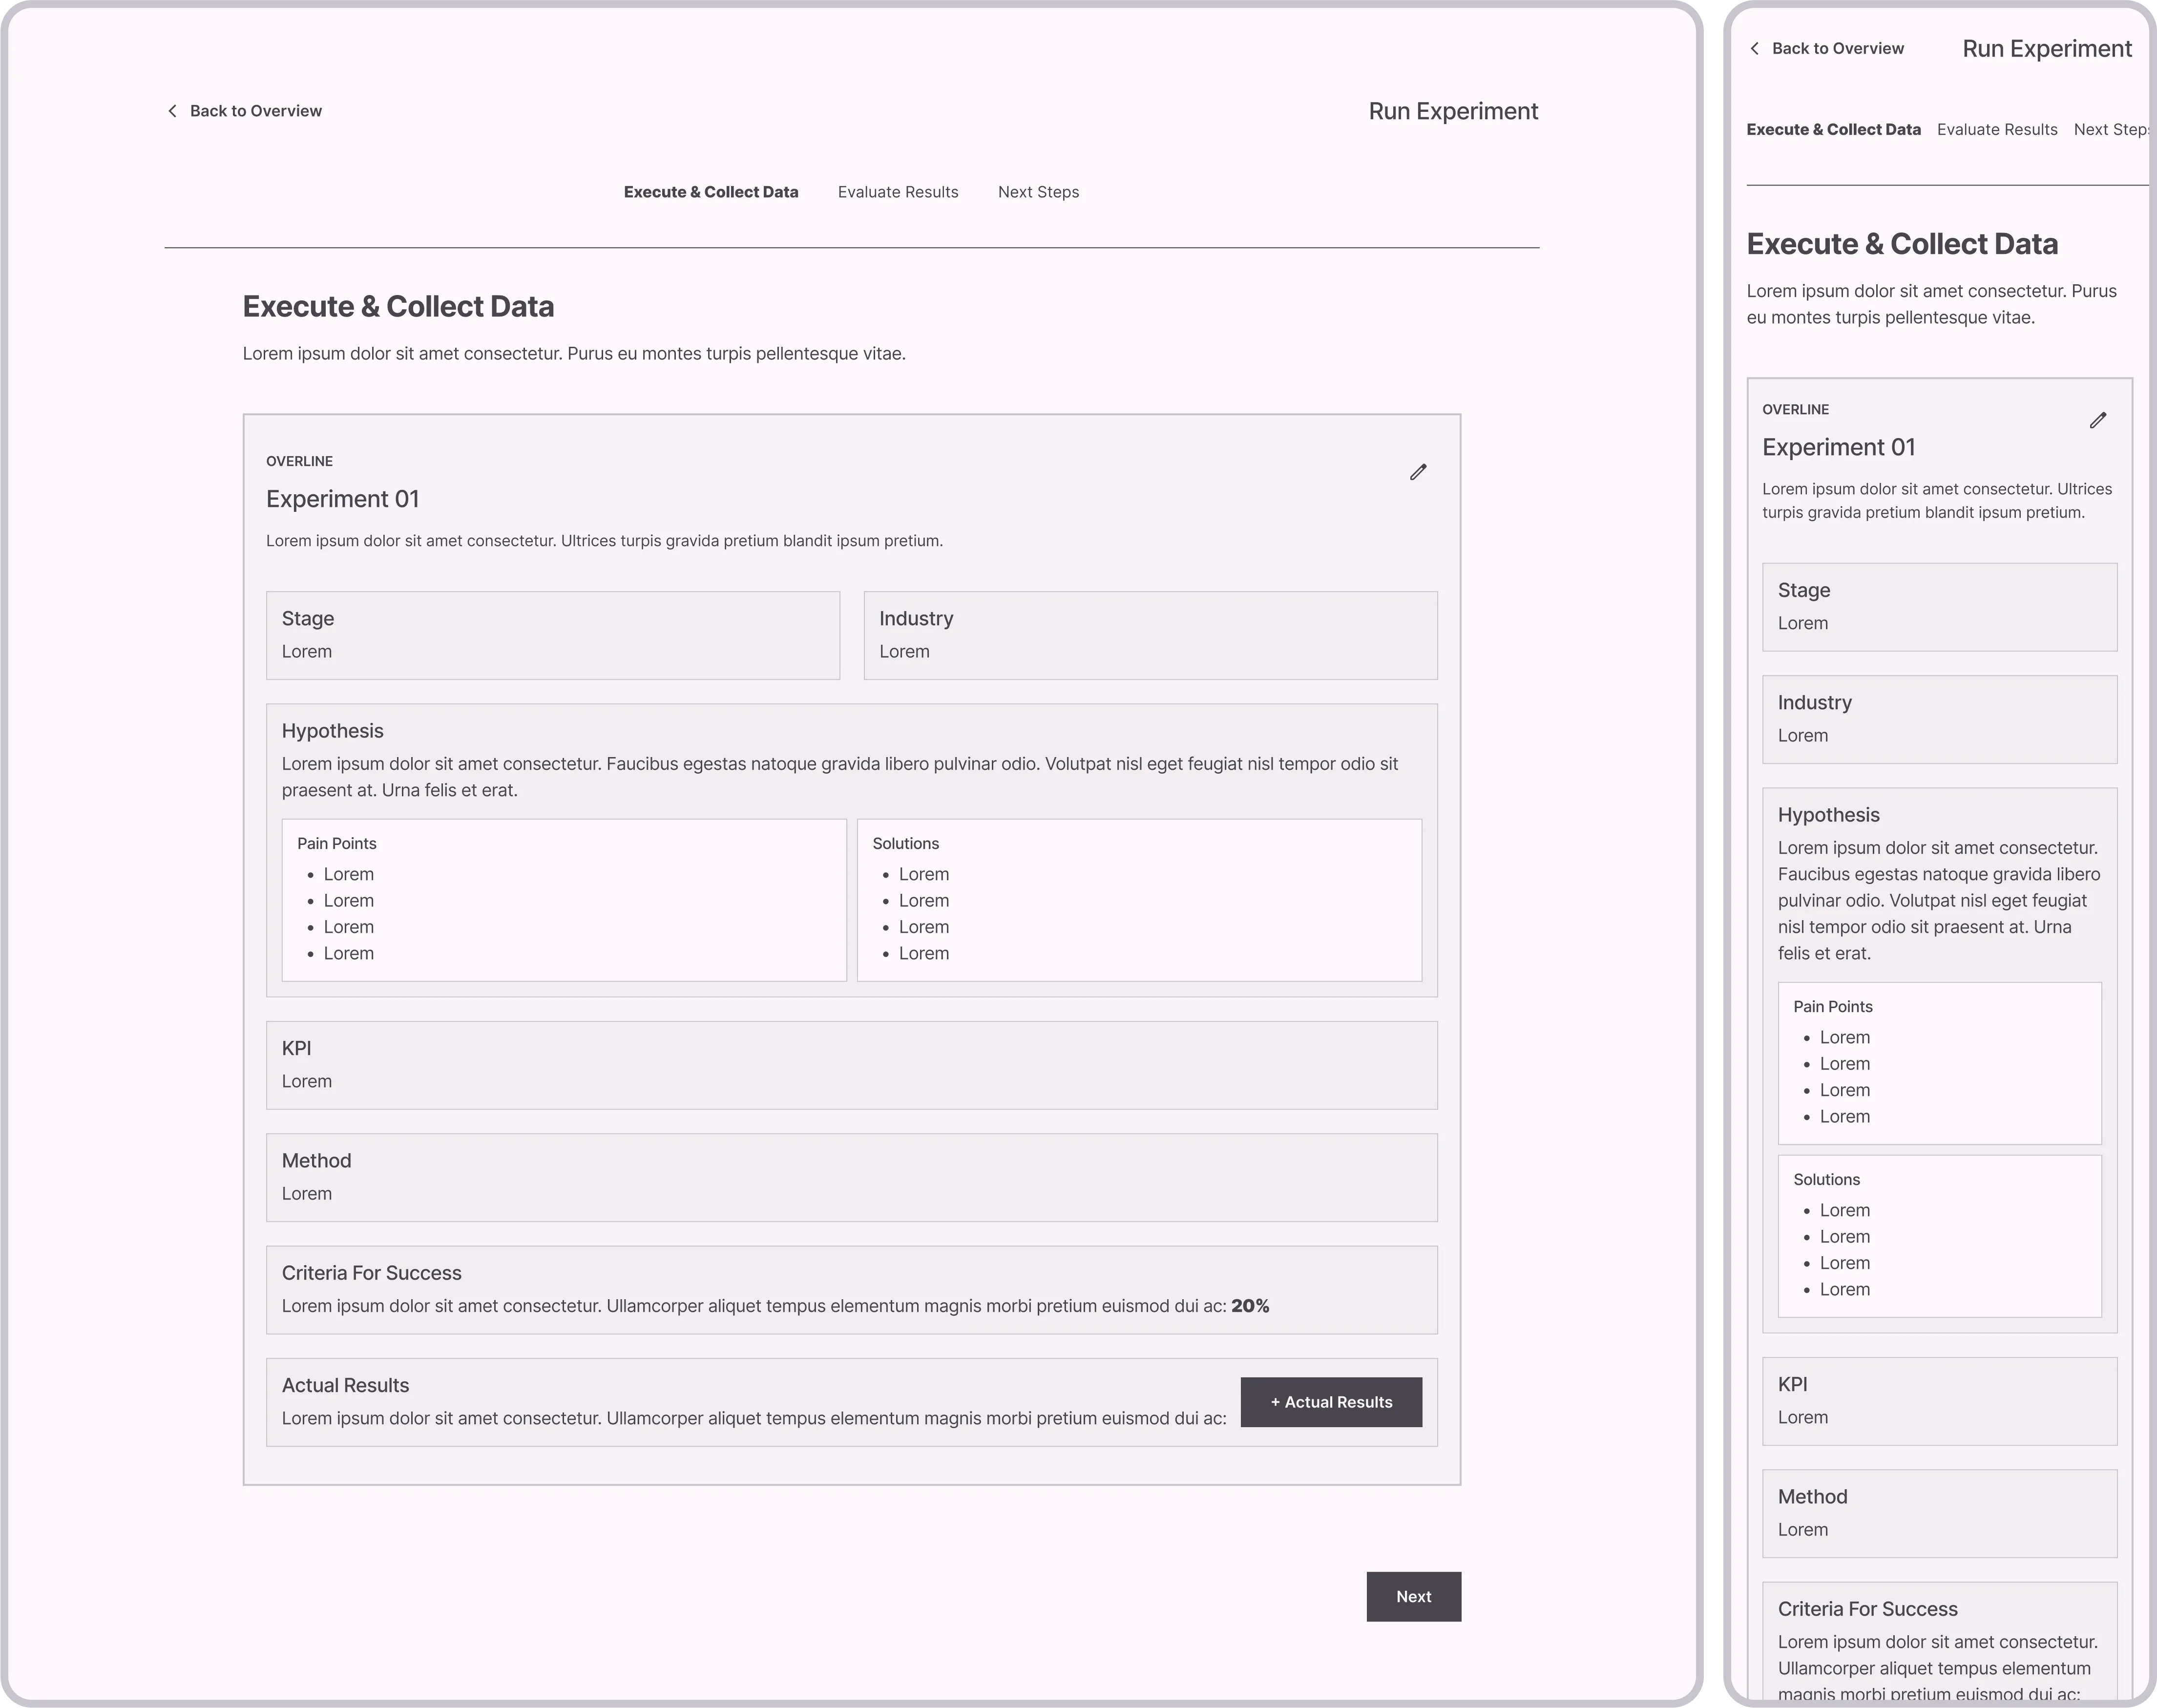Image resolution: width=2157 pixels, height=1708 pixels.
Task: Click the Experiment 01 title in the mobile panel
Action: click(x=1840, y=447)
